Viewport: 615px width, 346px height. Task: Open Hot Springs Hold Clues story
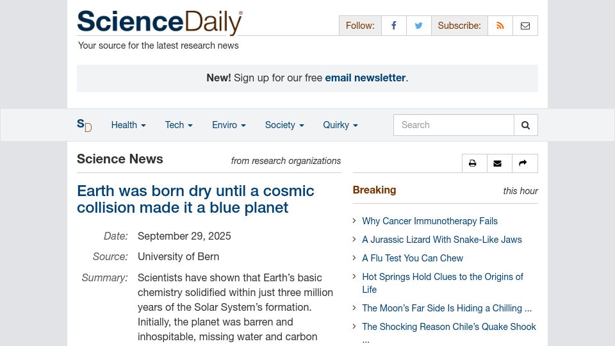443,283
